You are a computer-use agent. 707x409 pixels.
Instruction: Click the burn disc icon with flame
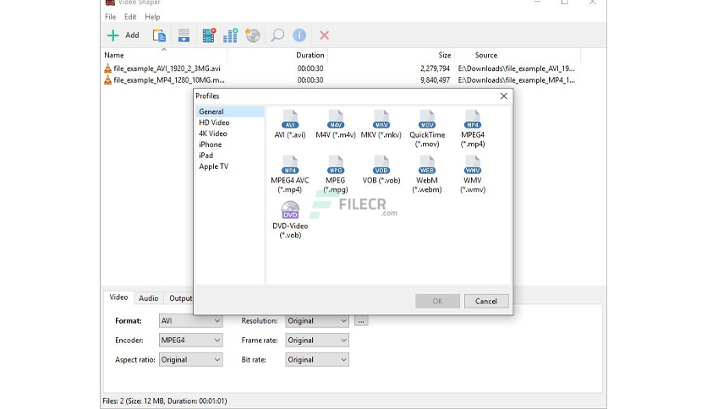[x=253, y=35]
